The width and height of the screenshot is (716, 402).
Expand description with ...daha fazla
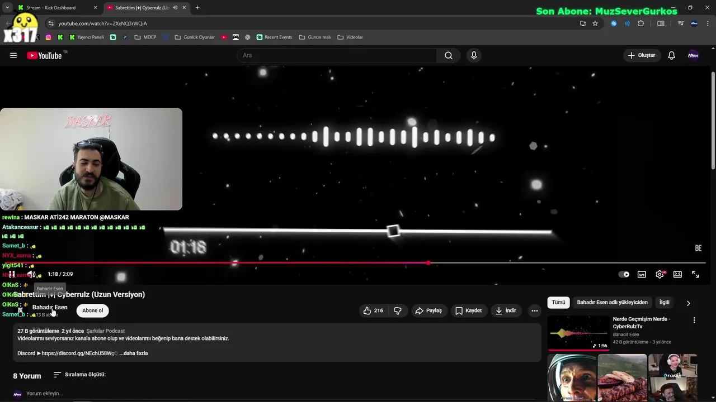pyautogui.click(x=133, y=353)
